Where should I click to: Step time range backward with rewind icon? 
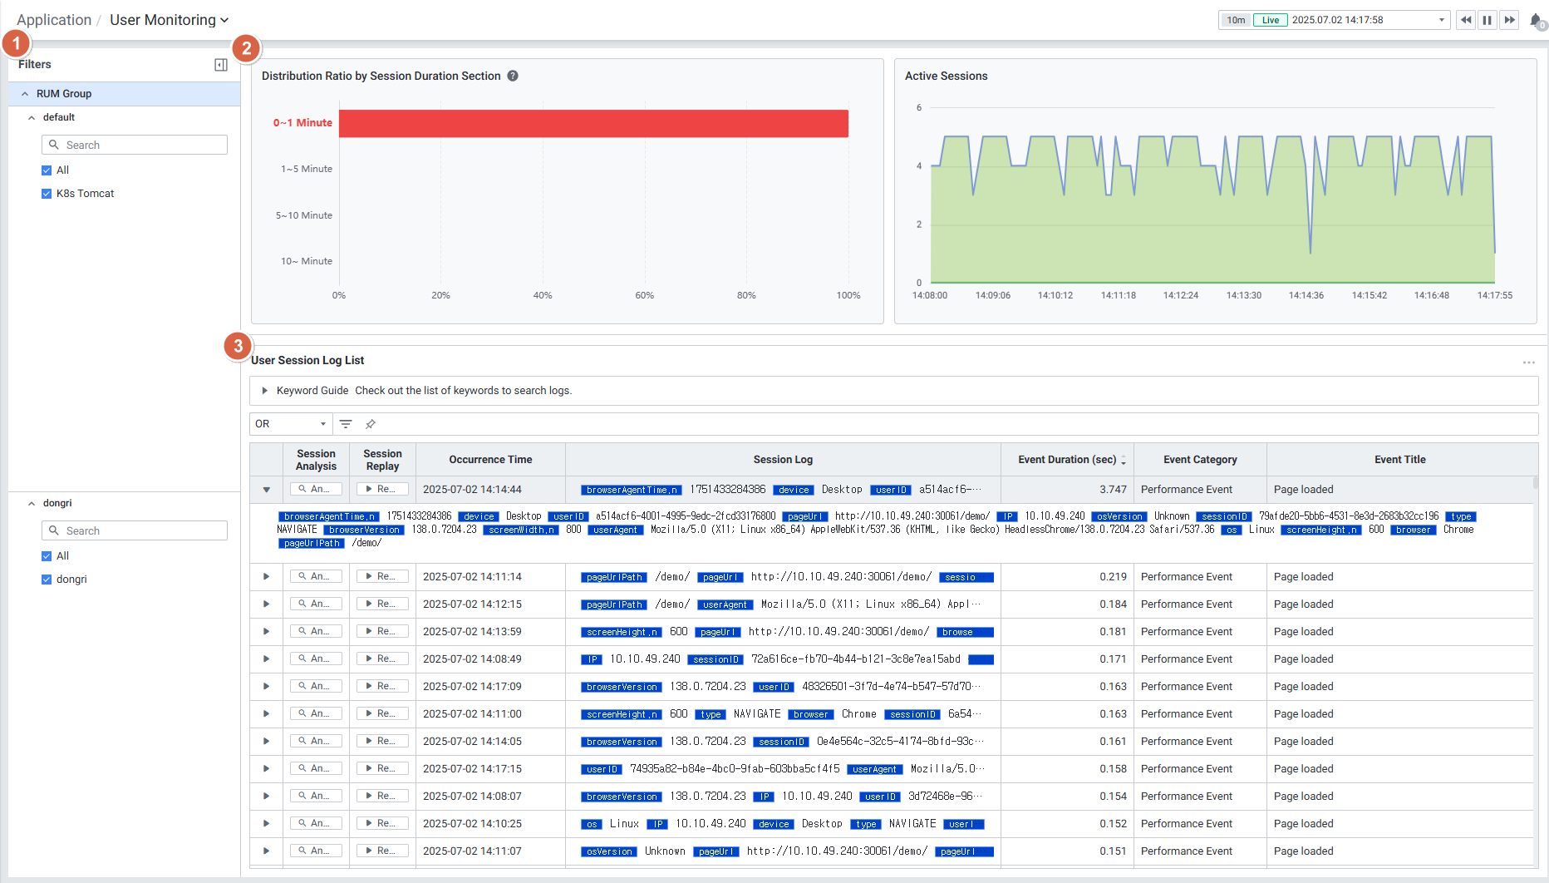[x=1465, y=20]
